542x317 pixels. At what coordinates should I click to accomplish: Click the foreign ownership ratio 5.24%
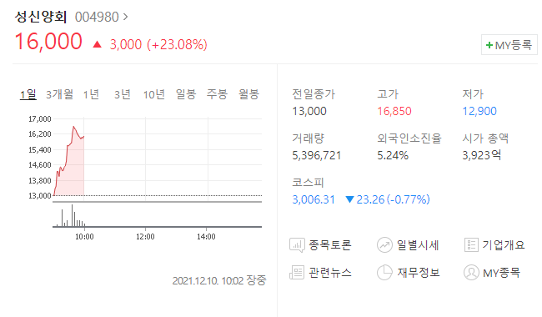pos(393,155)
